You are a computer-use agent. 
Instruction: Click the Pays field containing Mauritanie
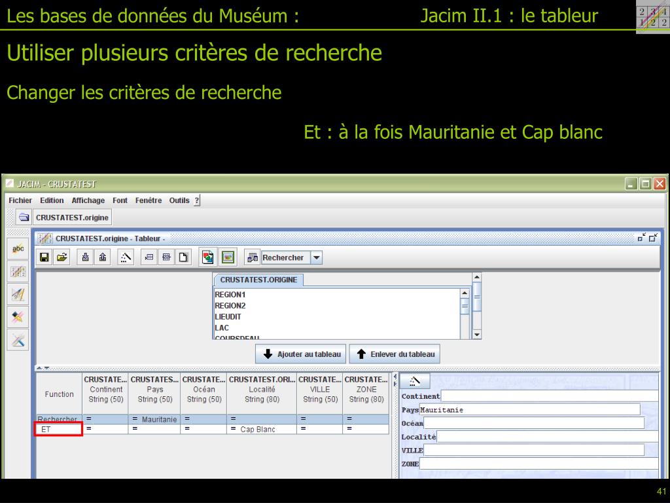[530, 409]
